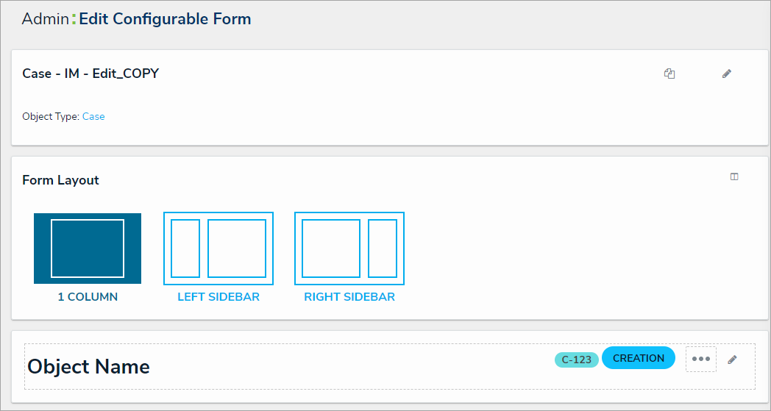This screenshot has width=771, height=411.
Task: Click the Edit Configurable Form page heading
Action: pos(165,19)
